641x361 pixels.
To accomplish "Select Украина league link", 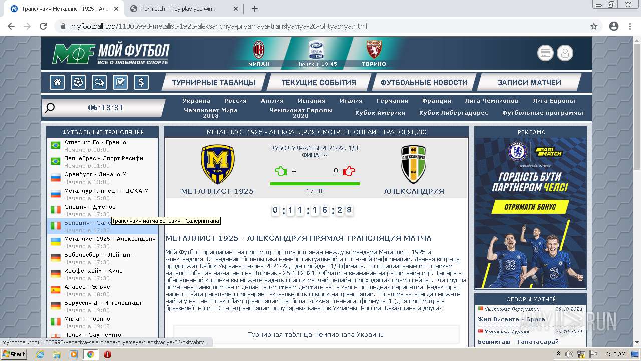I will pyautogui.click(x=196, y=101).
